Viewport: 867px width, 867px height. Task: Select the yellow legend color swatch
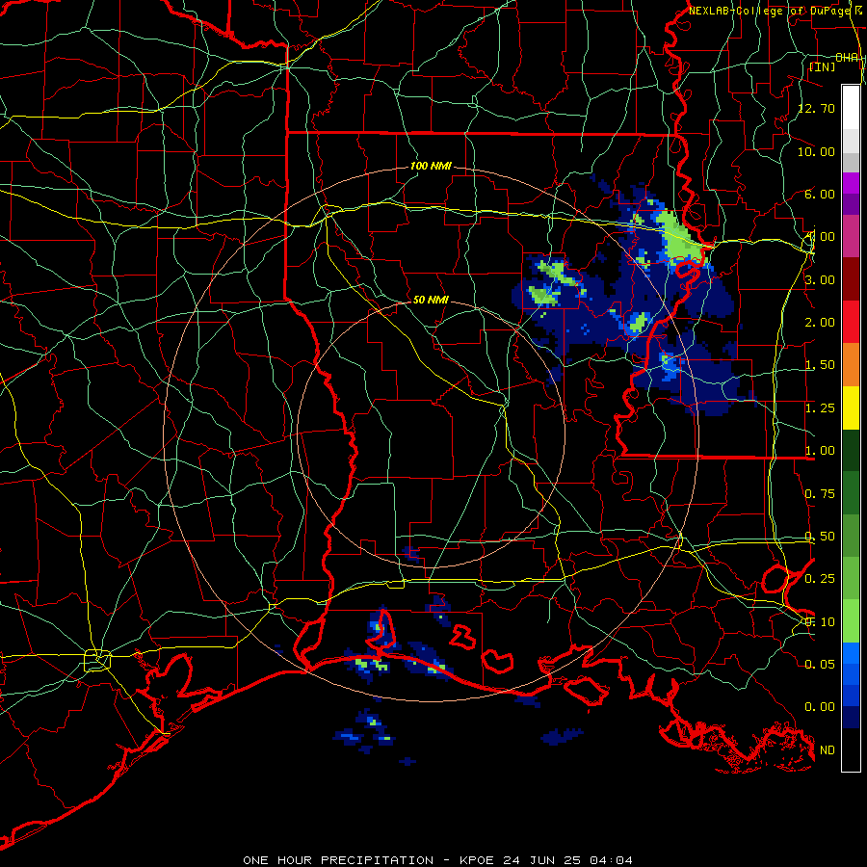point(851,408)
